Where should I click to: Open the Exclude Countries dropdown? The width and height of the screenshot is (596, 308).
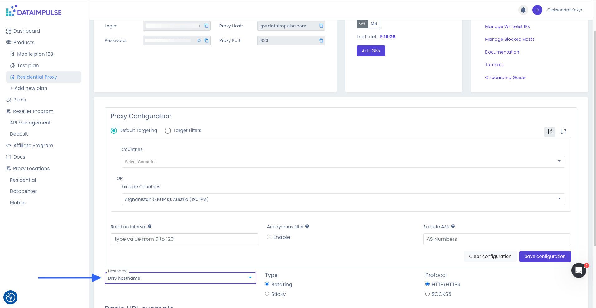(343, 199)
